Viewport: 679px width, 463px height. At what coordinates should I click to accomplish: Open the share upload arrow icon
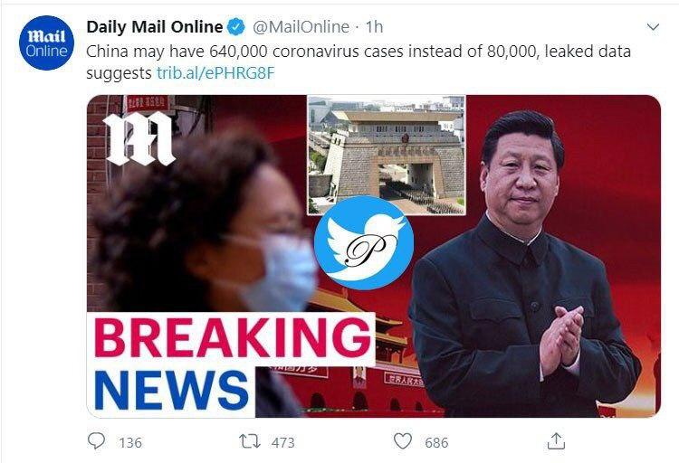pyautogui.click(x=556, y=441)
